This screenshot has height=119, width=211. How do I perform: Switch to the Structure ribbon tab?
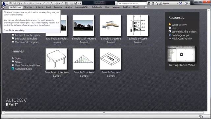pyautogui.click(x=28, y=7)
